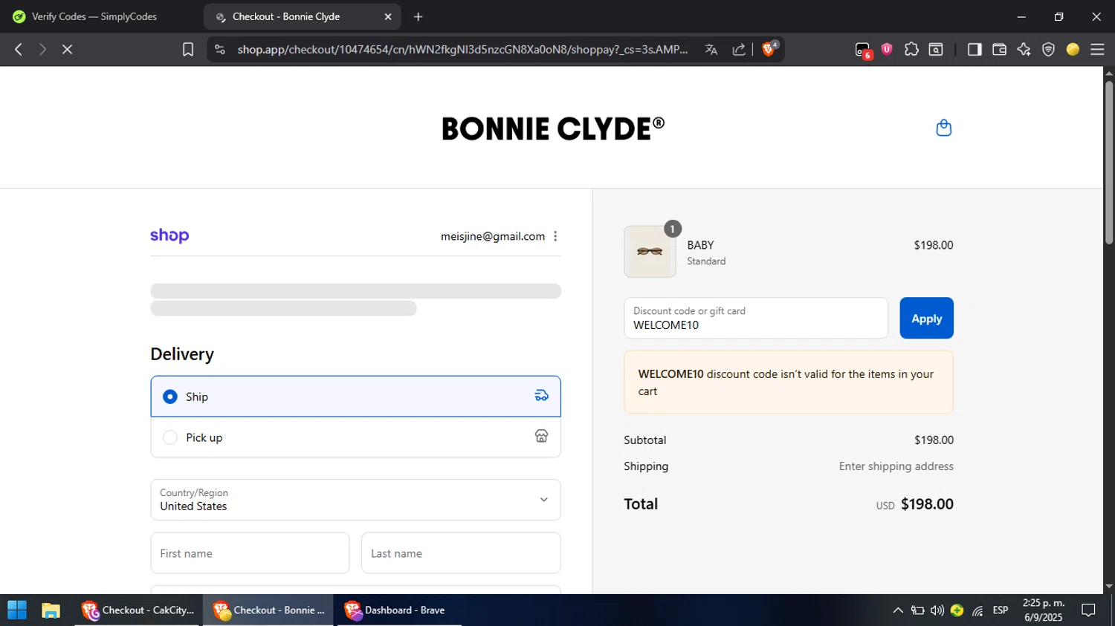
Task: Open network Wi-Fi tray icon
Action: [x=977, y=610]
